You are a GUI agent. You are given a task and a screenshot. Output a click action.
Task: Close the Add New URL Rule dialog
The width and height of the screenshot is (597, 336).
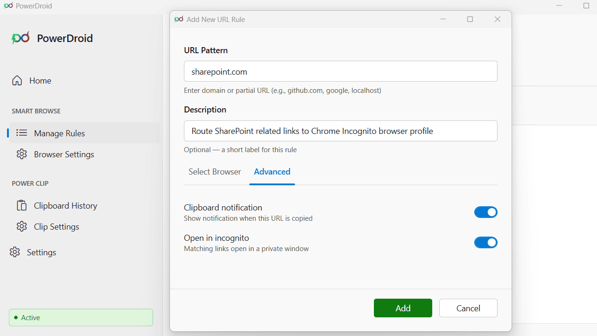click(498, 19)
